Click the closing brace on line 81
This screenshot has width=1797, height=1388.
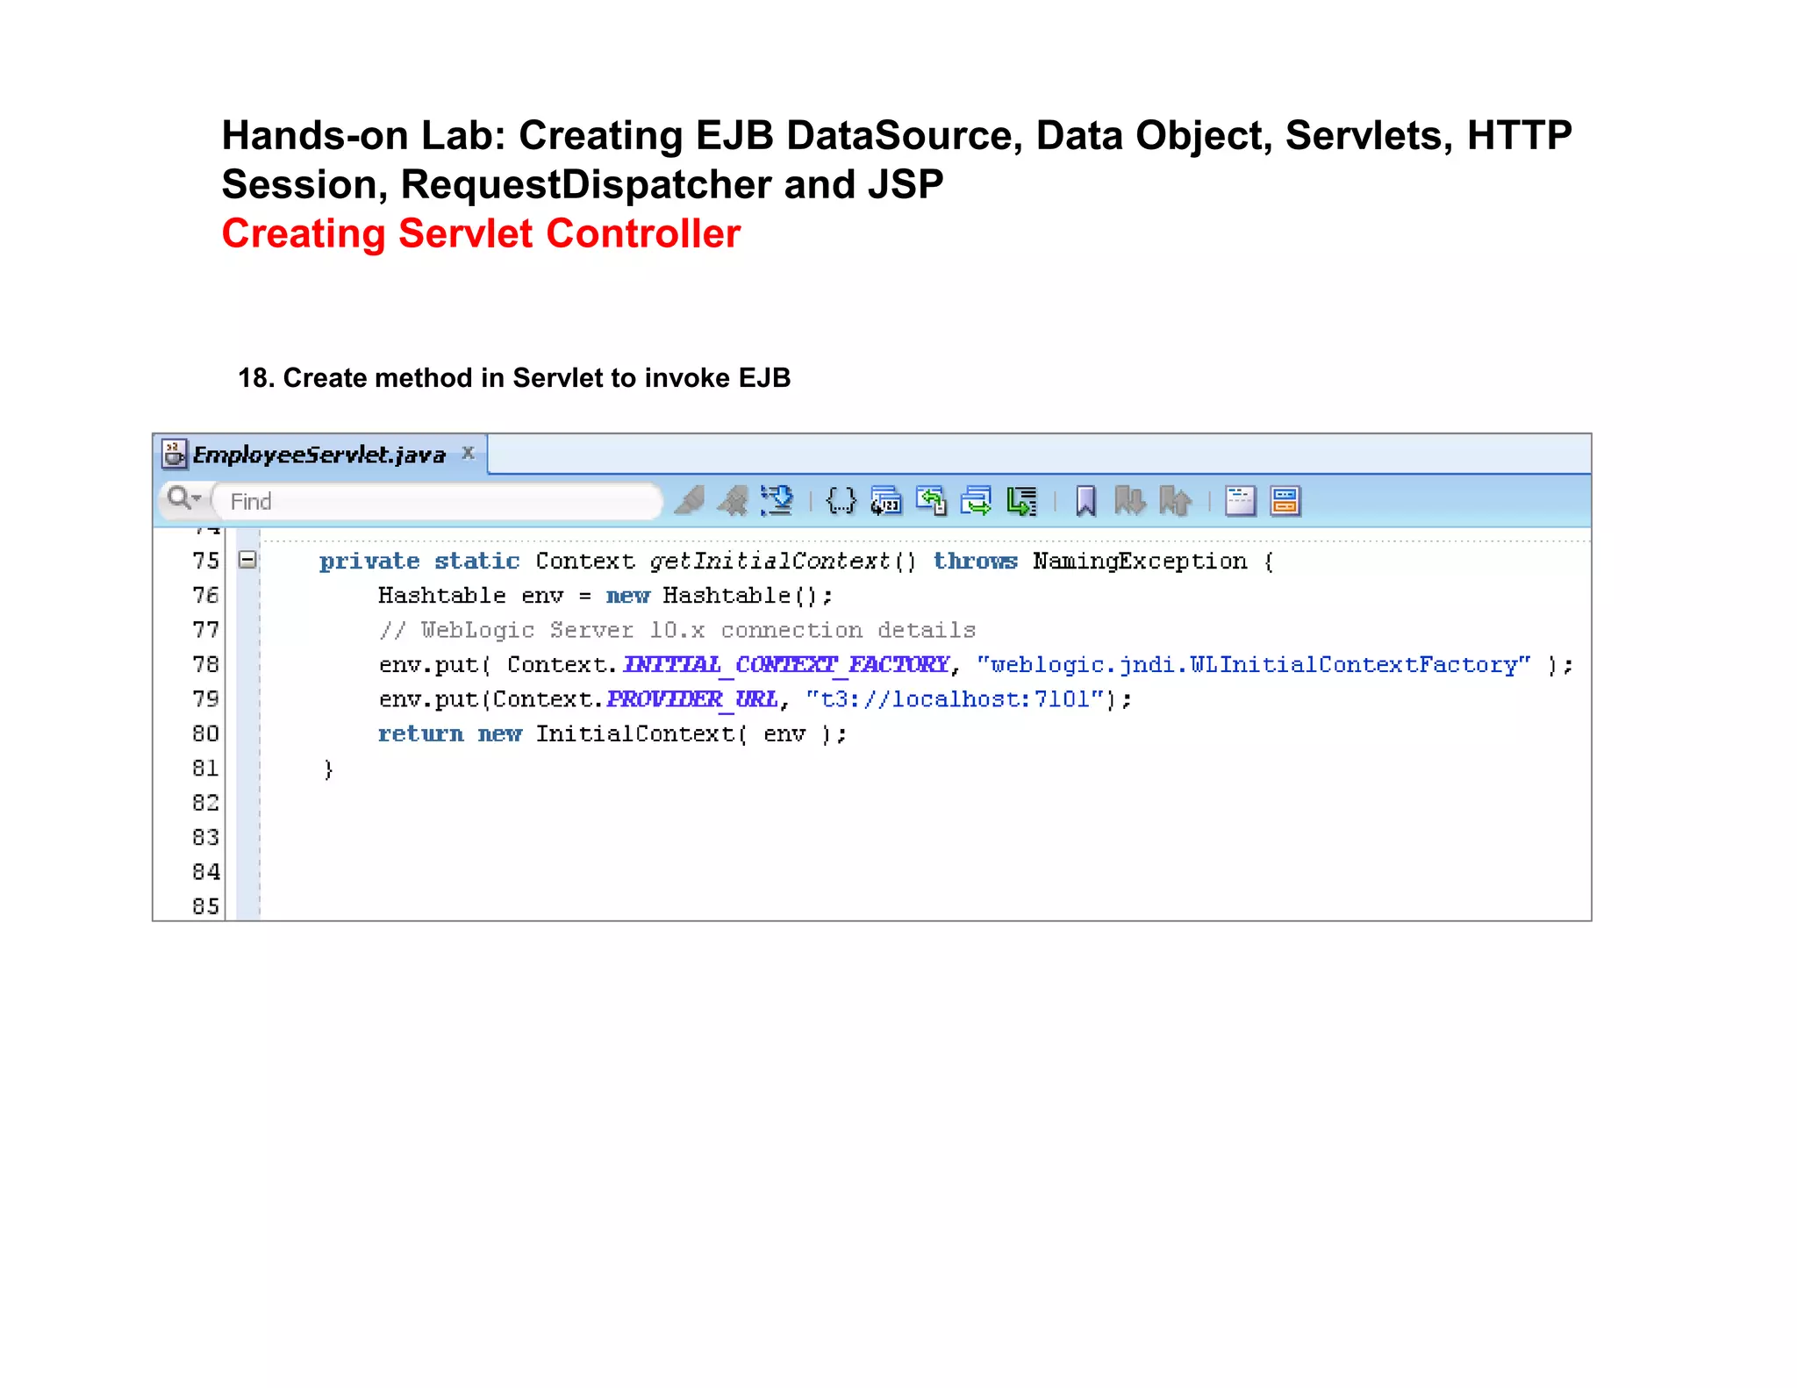point(328,769)
